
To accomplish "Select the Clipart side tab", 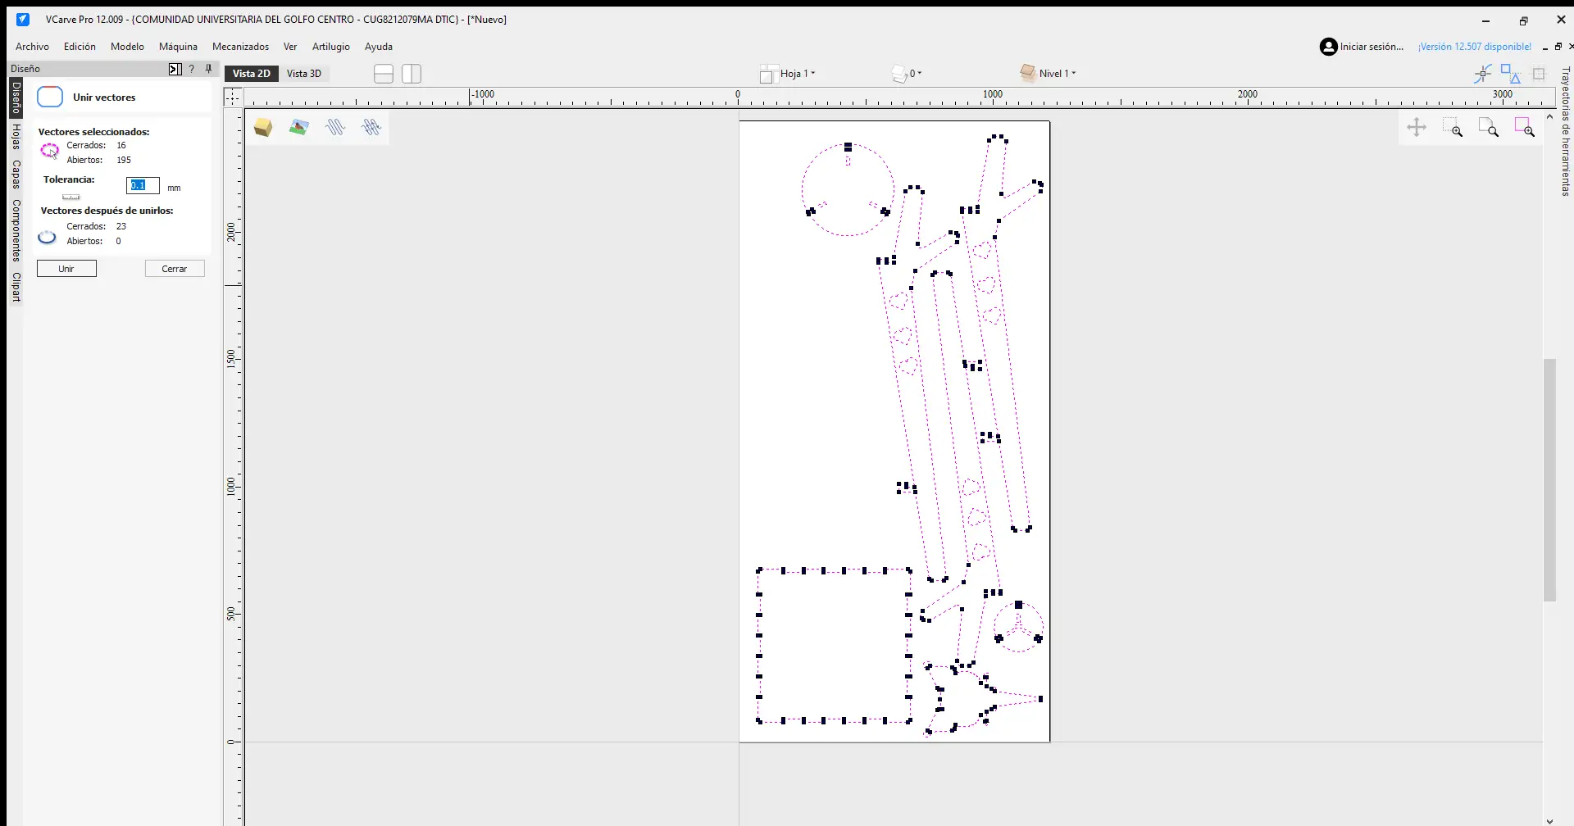I will click(16, 287).
